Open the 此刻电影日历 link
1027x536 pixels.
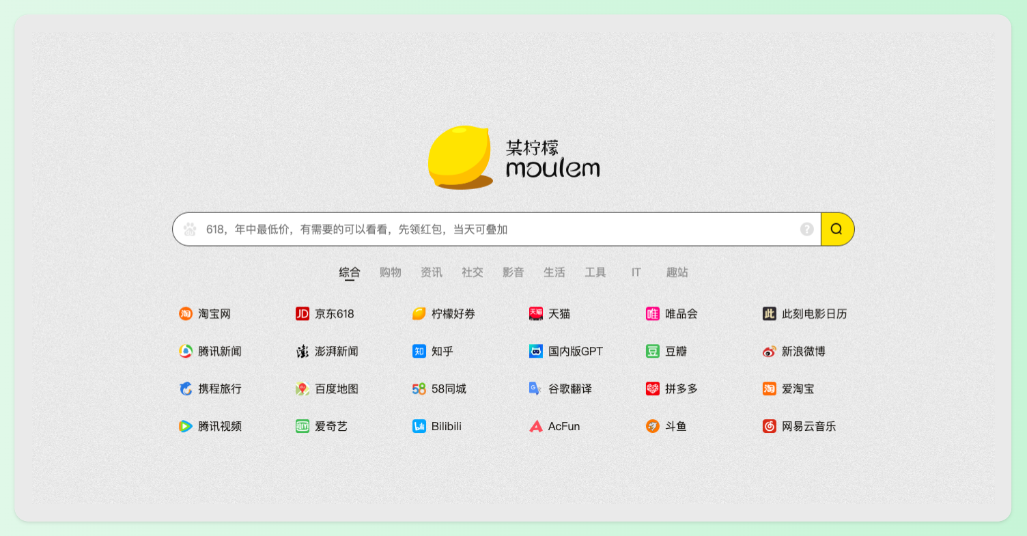point(815,314)
